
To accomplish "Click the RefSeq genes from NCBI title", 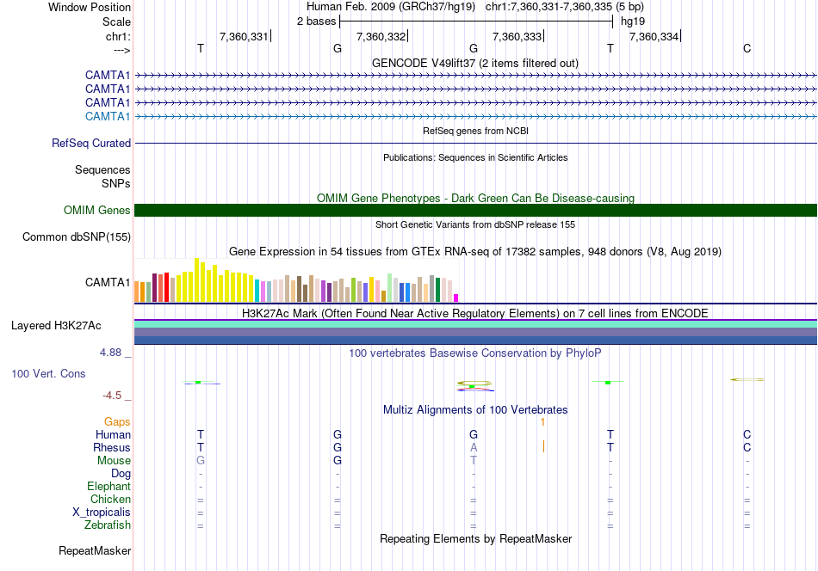I will [x=475, y=131].
